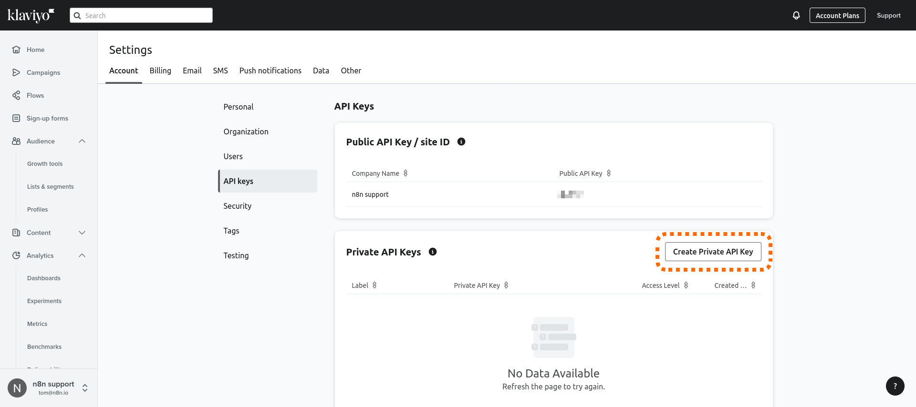The width and height of the screenshot is (916, 407).
Task: Click the Campaigns paper plane icon
Action: coord(16,72)
